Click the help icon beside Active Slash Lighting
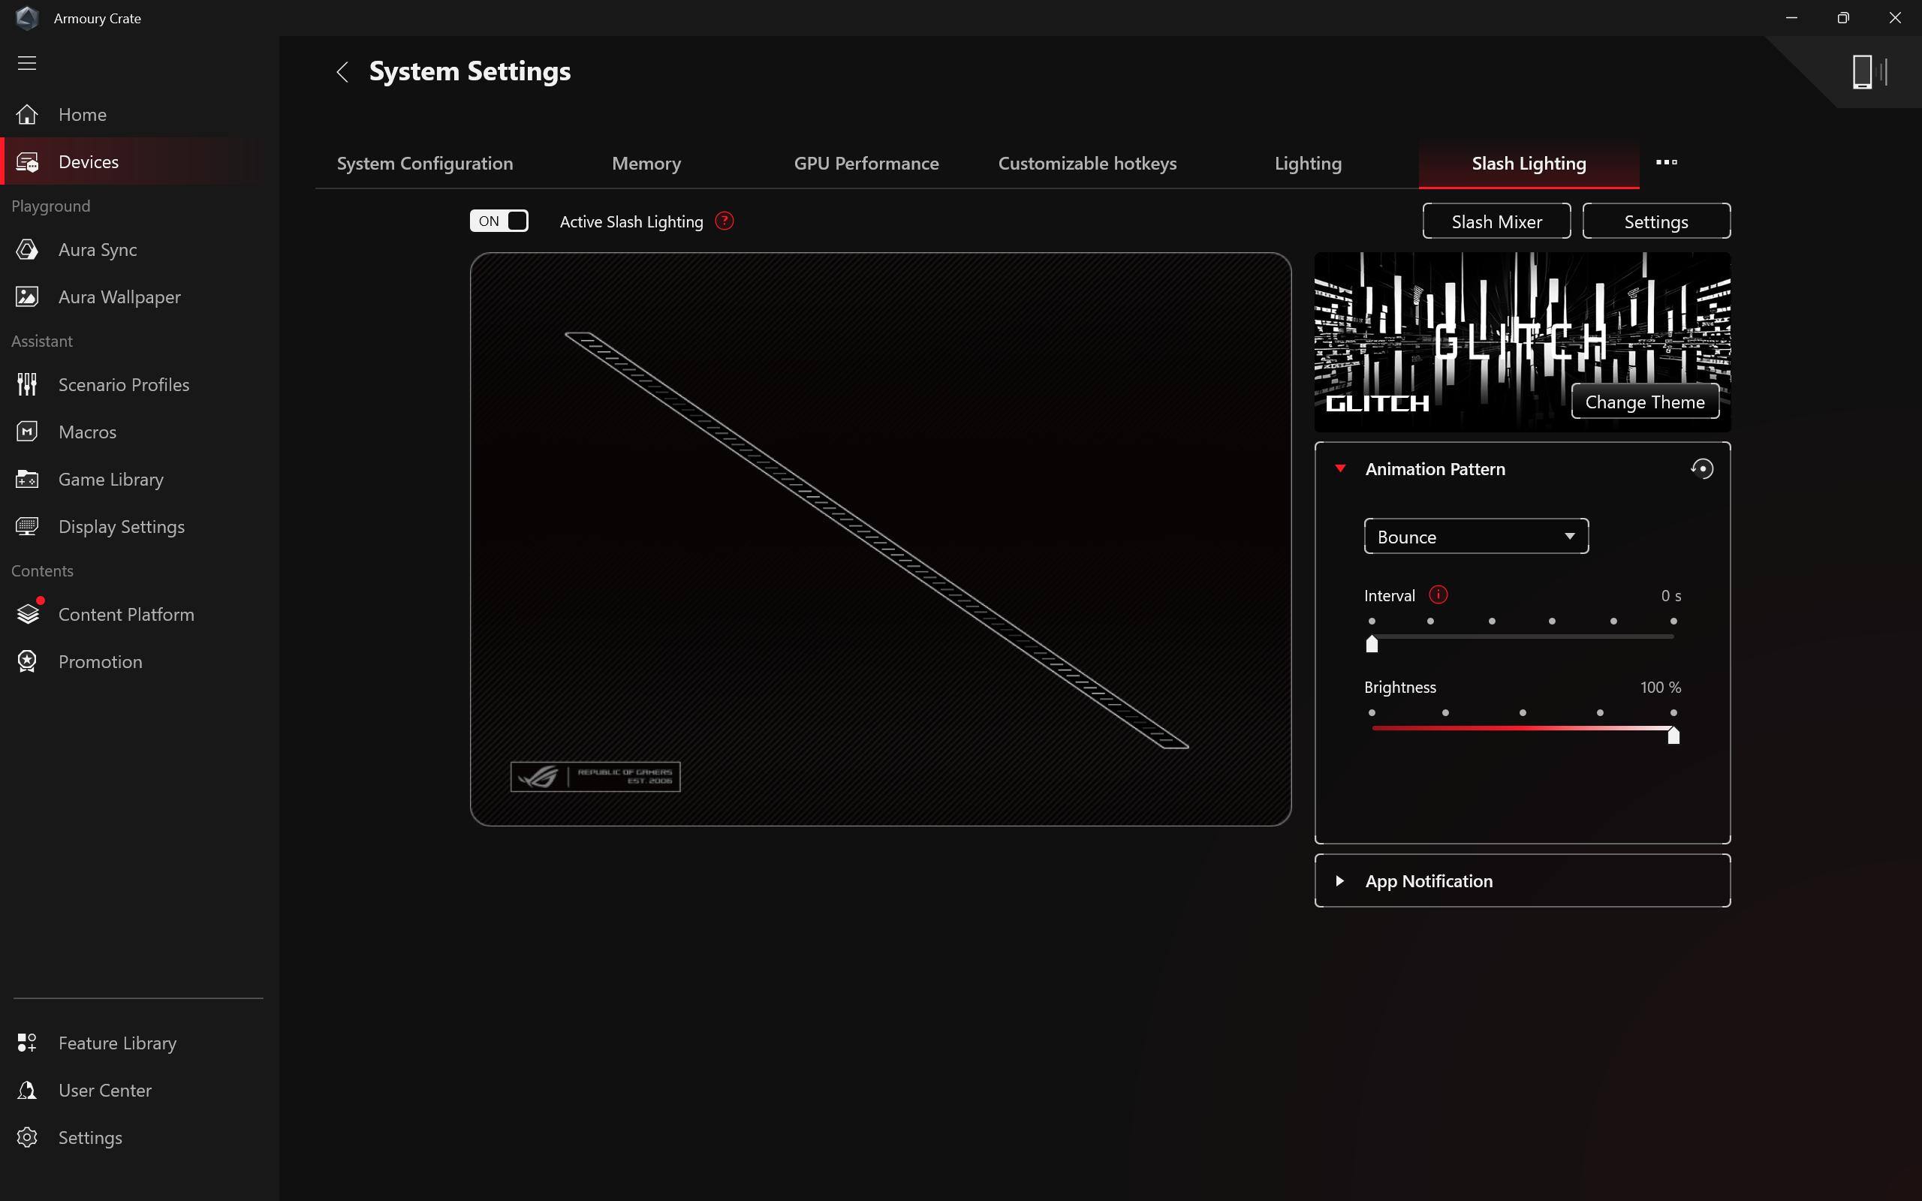This screenshot has width=1922, height=1201. coord(725,221)
